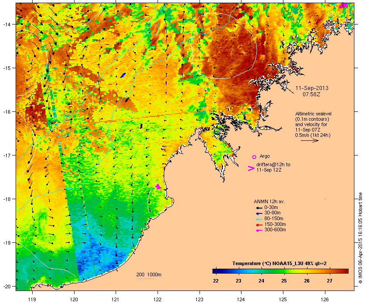Click the Temperature NOAA15_L3U colorbar title
The width and height of the screenshot is (366, 303).
(x=279, y=264)
